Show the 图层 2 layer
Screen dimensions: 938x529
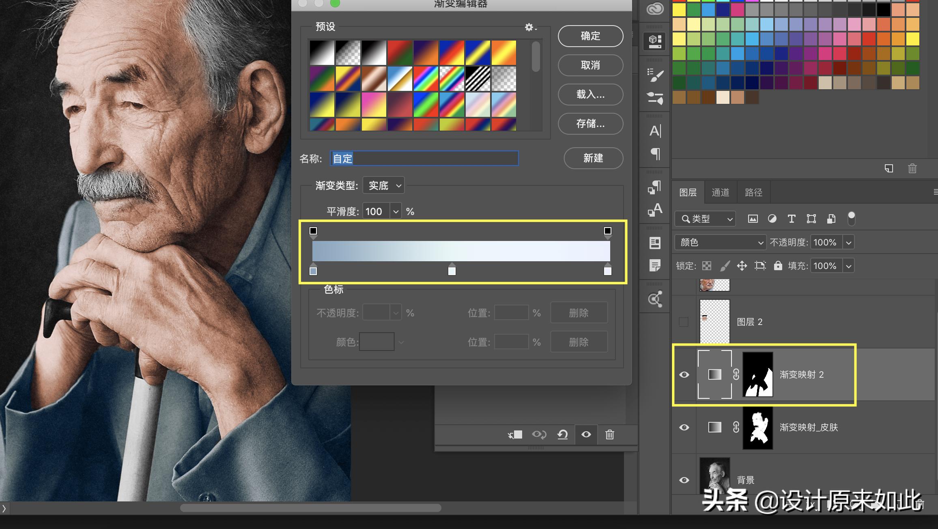pos(684,322)
